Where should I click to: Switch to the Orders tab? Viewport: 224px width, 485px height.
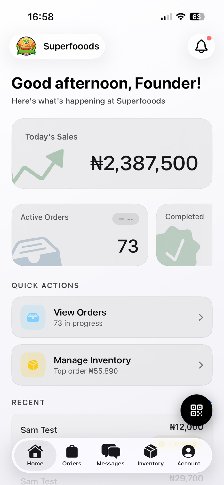click(72, 455)
